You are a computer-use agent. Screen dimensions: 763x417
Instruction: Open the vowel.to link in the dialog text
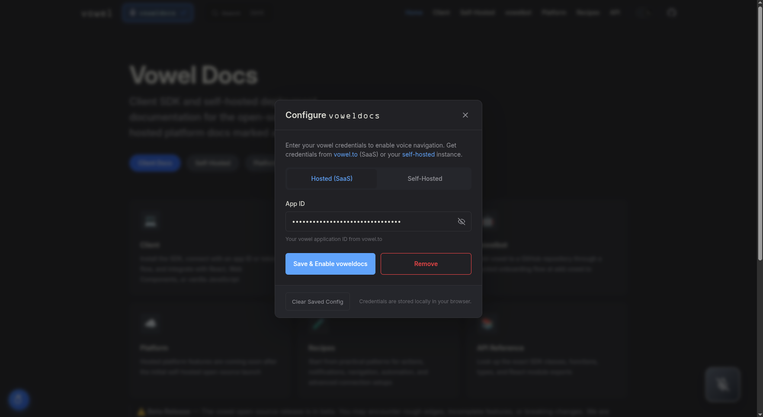346,154
